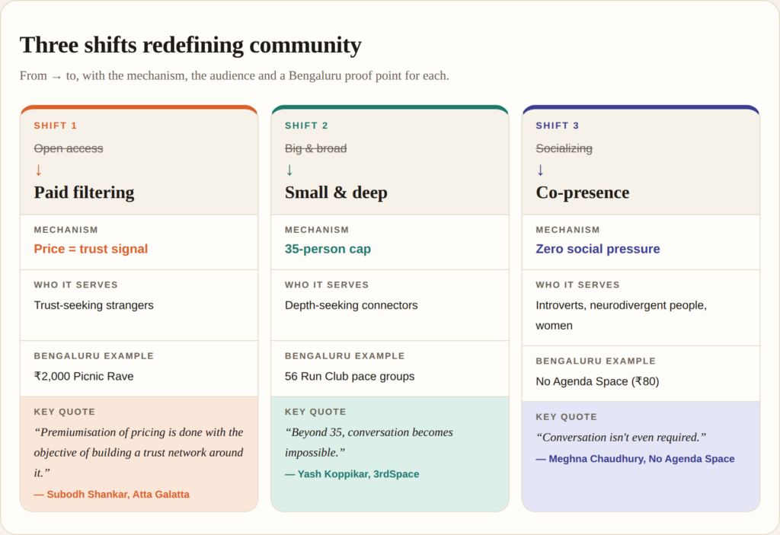Select the struck-through "Open access" text

pos(69,148)
